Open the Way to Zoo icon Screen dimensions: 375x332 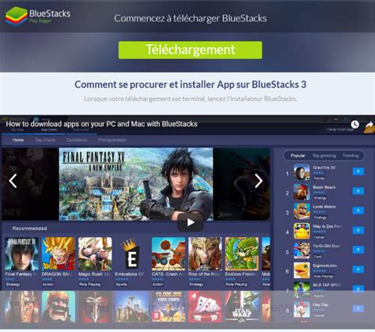coord(301,231)
